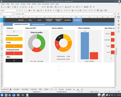Toggle align bottom

(58, 10)
